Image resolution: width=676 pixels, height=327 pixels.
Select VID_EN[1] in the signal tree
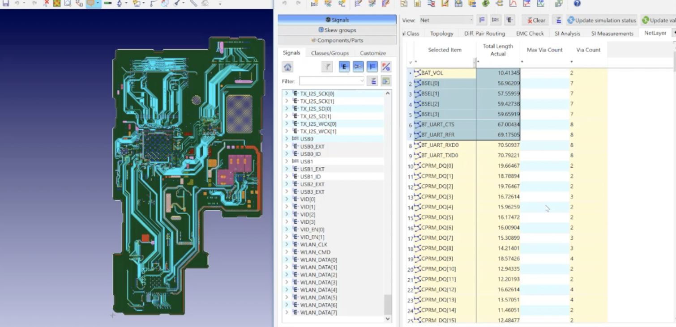(x=312, y=237)
